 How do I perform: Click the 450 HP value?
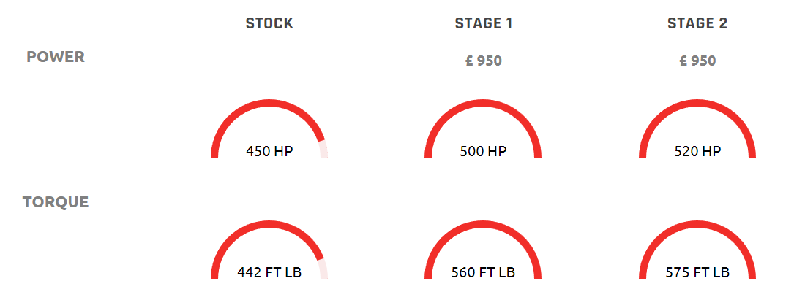tap(269, 151)
